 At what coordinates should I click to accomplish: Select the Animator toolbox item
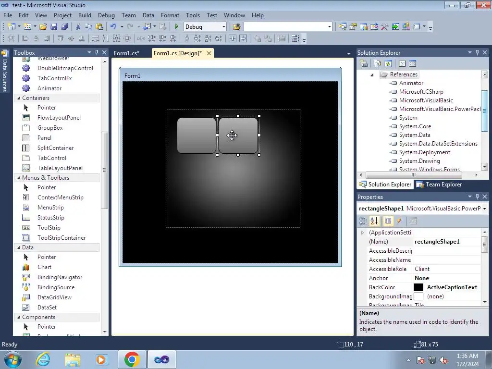click(49, 88)
